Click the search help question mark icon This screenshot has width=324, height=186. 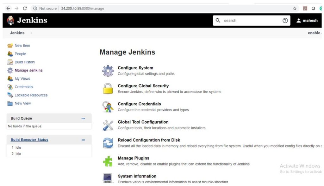tap(285, 21)
